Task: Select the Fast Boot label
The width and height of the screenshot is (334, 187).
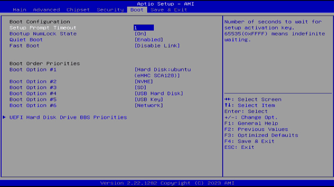Action: (24, 45)
